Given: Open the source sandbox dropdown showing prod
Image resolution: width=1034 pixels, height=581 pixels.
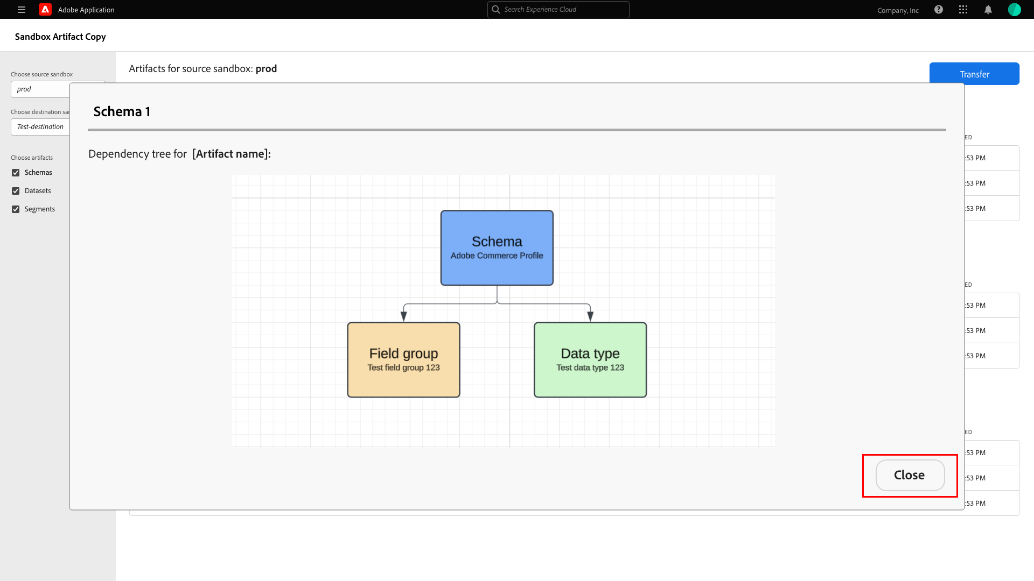Looking at the screenshot, I should (x=40, y=89).
